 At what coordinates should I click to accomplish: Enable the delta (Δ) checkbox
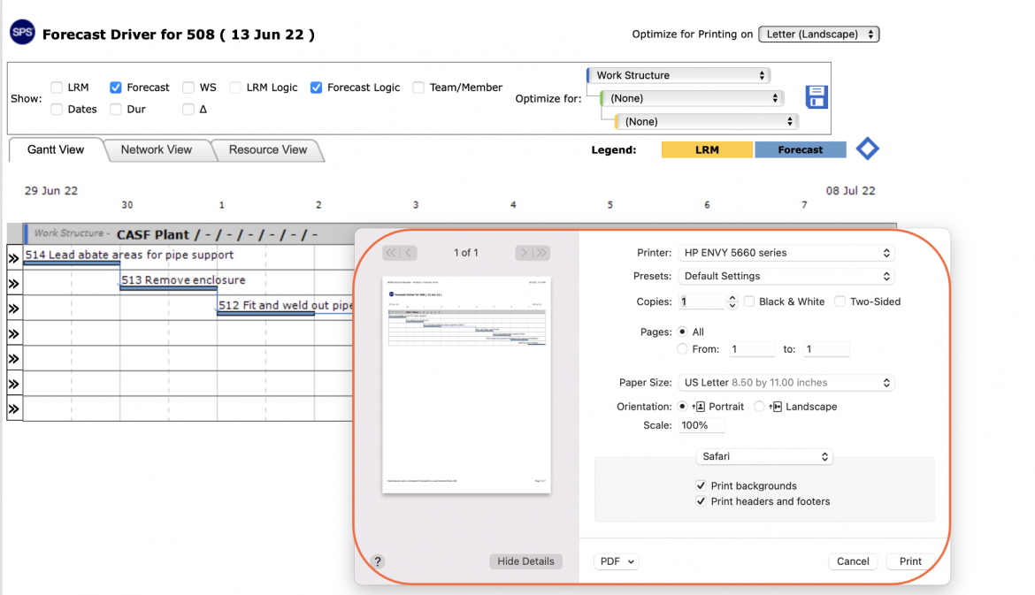coord(188,109)
